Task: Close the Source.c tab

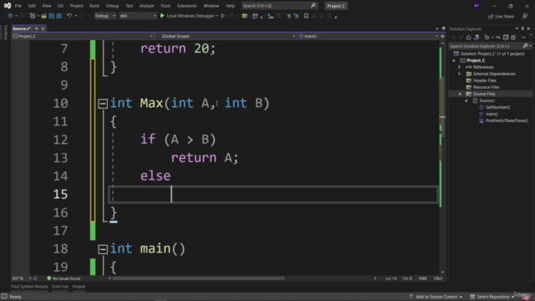Action: pos(43,28)
